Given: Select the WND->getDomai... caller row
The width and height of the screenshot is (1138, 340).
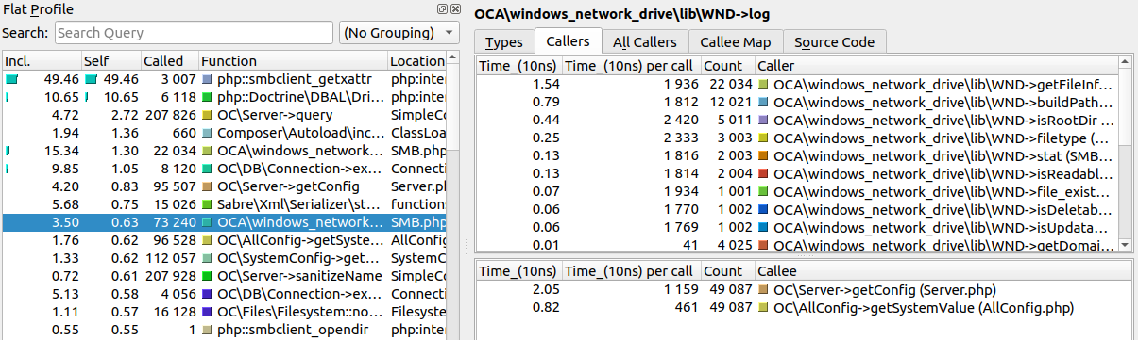Looking at the screenshot, I should coord(796,245).
